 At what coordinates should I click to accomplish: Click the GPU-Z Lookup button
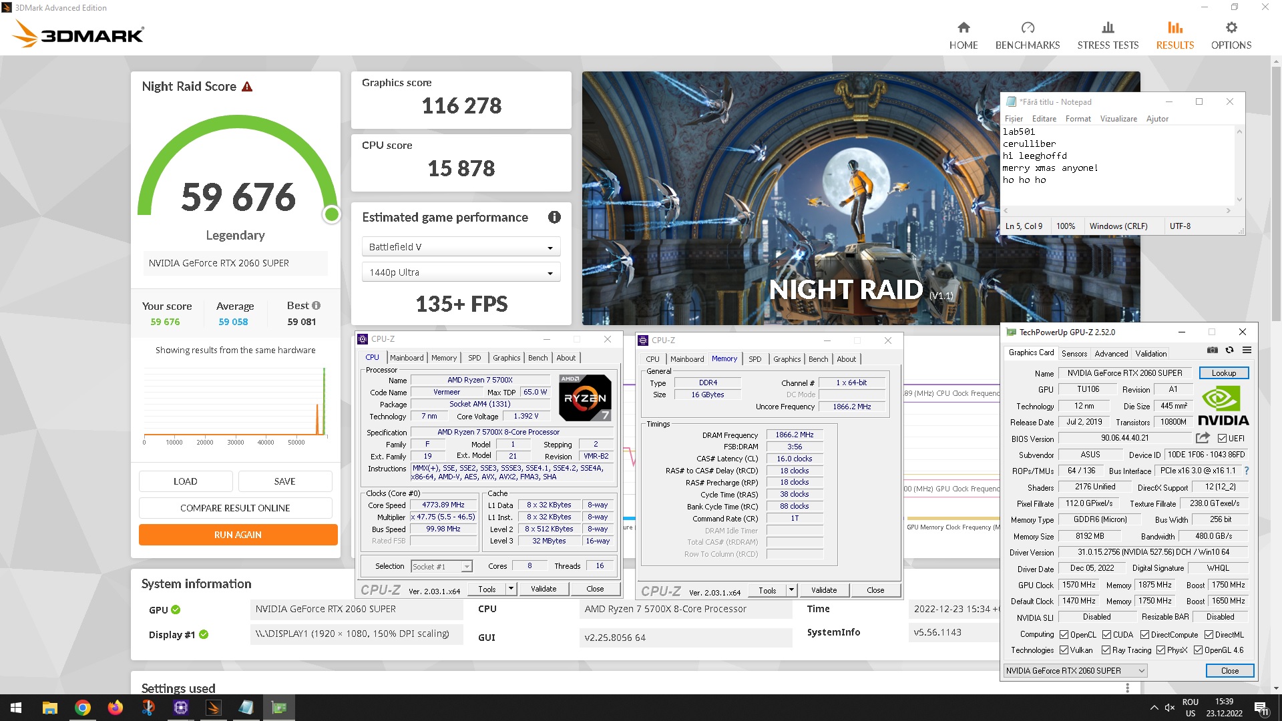1224,373
